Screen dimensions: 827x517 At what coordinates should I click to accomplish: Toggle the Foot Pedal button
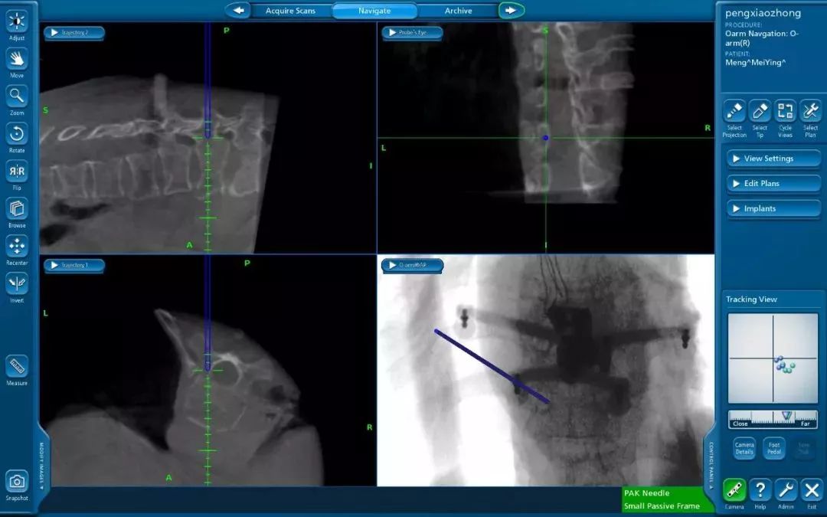(774, 448)
